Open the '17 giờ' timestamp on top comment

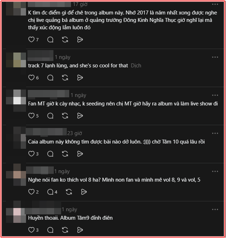pos(80,5)
